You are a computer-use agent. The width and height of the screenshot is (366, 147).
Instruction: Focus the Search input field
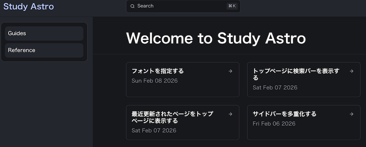tap(179, 6)
